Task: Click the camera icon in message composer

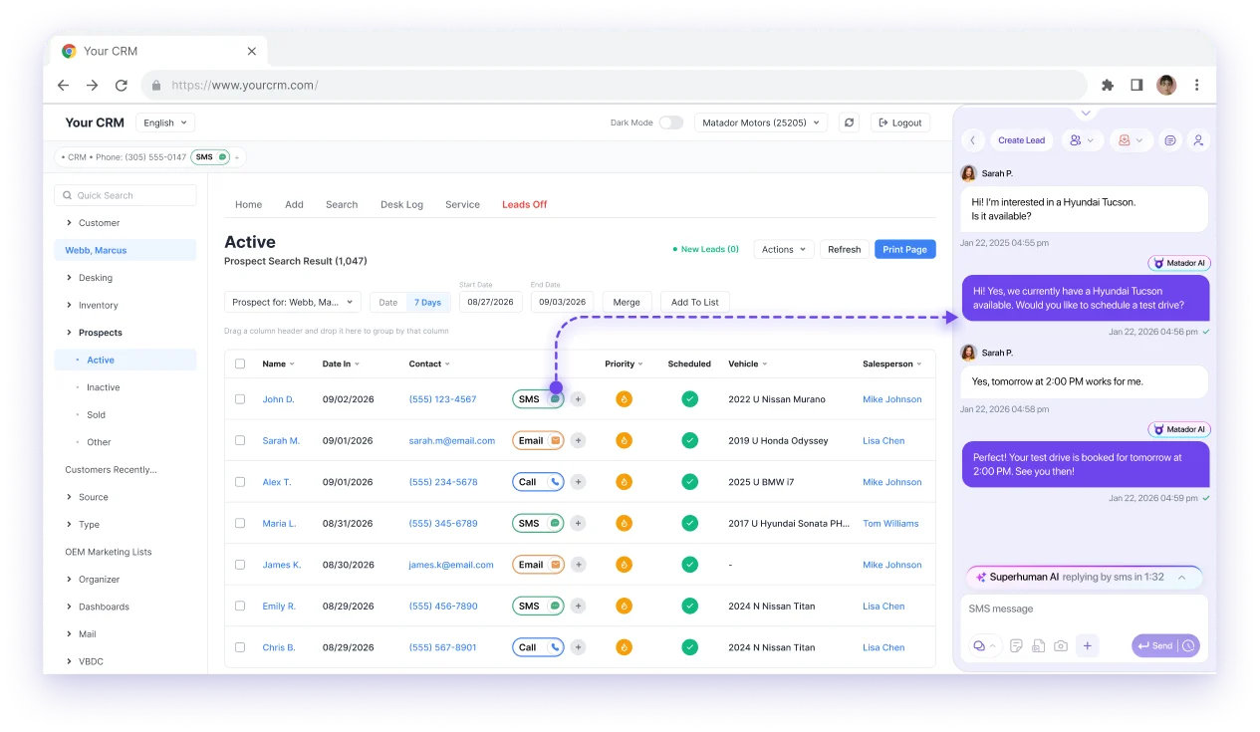Action: tap(1061, 645)
